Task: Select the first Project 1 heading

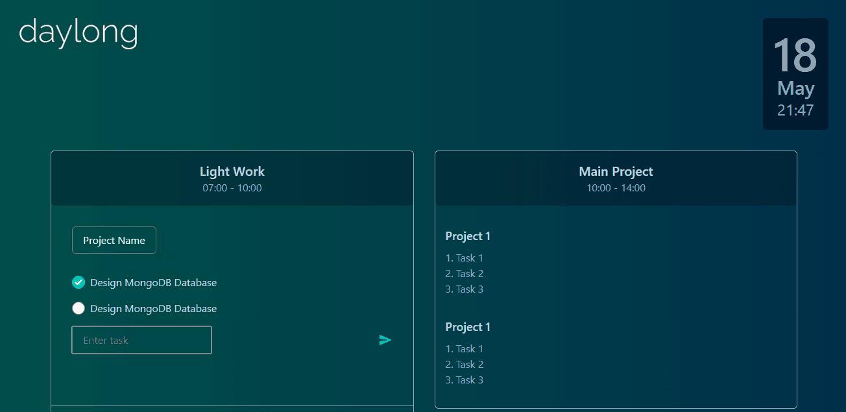Action: pyautogui.click(x=468, y=236)
